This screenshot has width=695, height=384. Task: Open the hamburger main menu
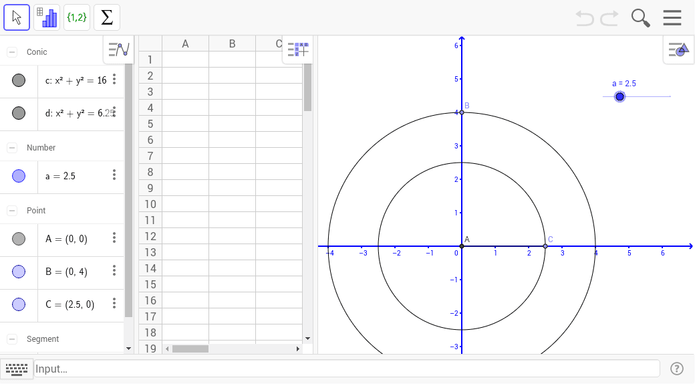(672, 18)
